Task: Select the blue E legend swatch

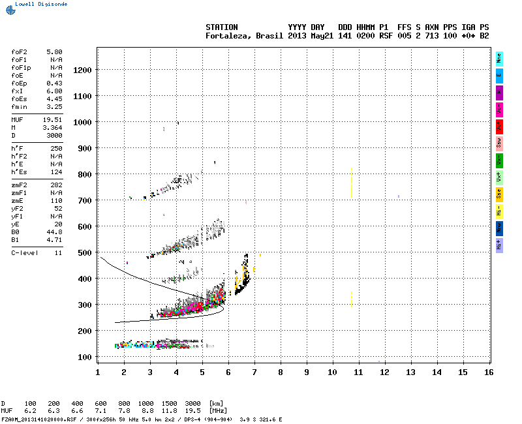Action: pos(499,75)
